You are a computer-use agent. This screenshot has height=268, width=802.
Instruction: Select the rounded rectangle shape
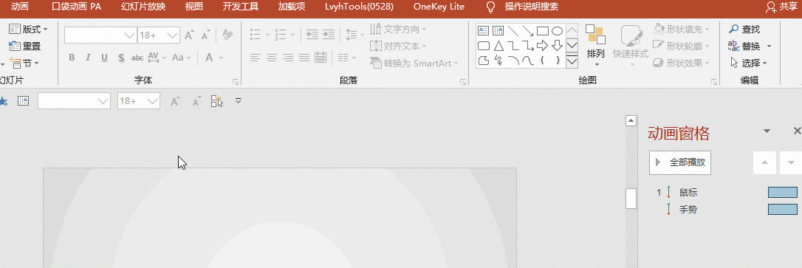pyautogui.click(x=484, y=46)
